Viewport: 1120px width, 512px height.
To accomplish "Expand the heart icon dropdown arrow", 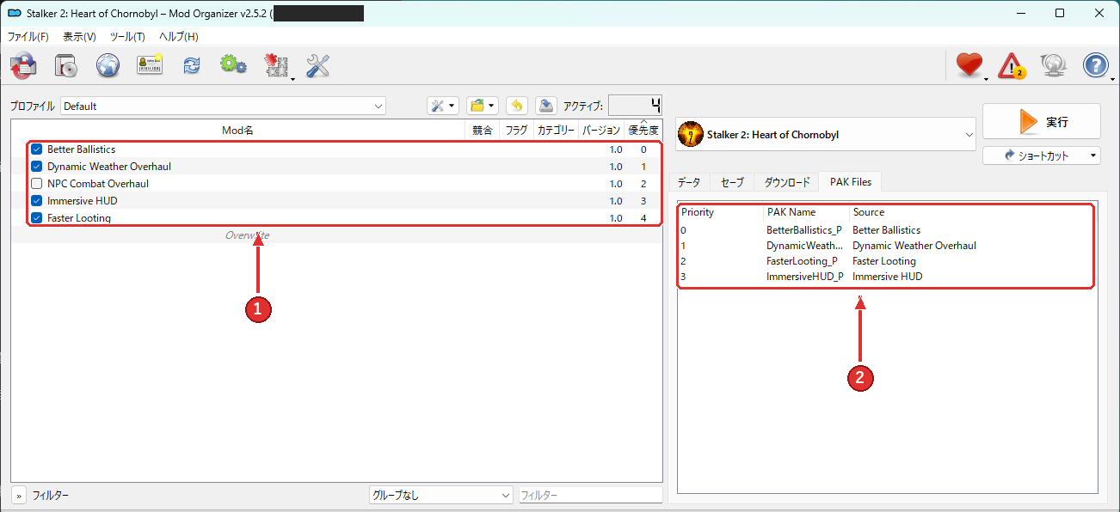I will click(986, 78).
